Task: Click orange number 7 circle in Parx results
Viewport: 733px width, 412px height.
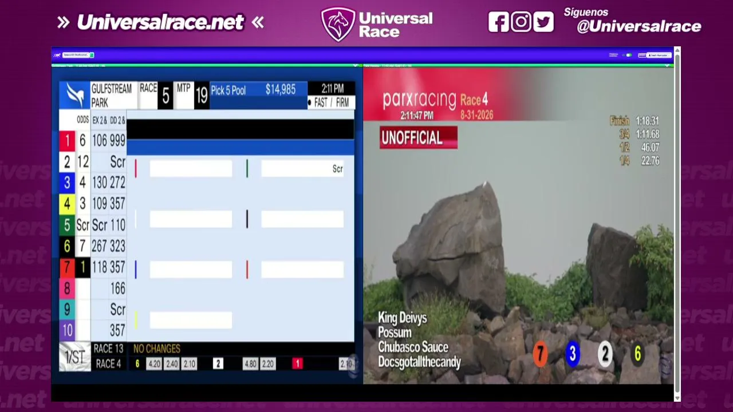Action: pos(540,354)
